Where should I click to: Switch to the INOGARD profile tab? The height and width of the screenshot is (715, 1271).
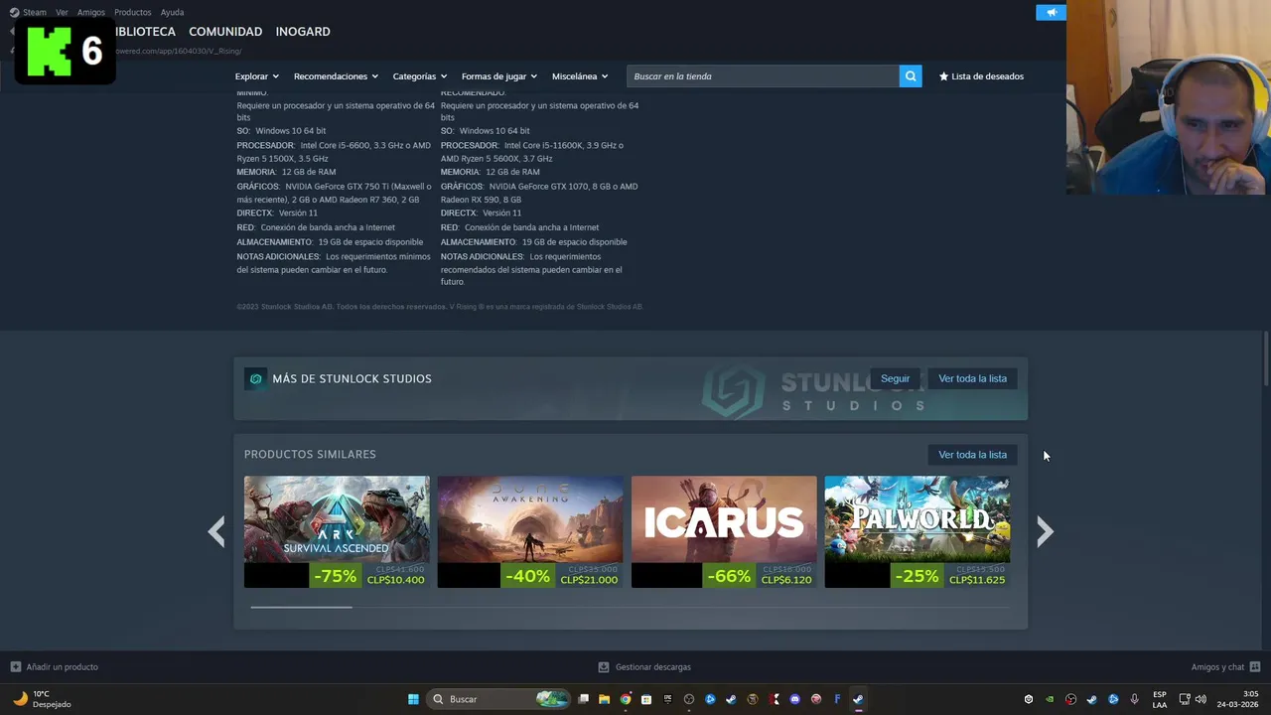303,32
